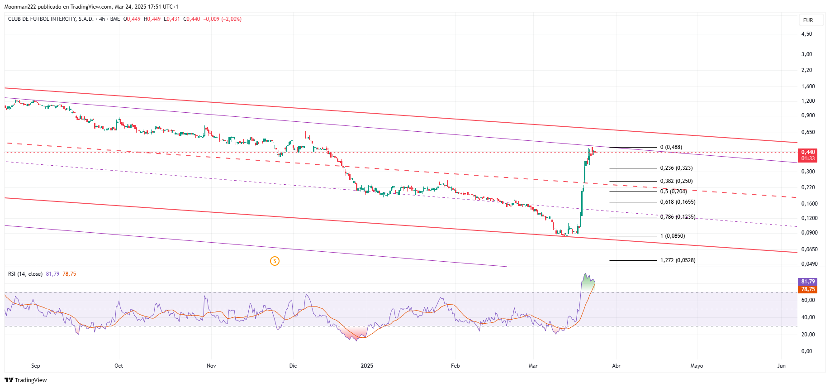Open the EUR currency selector

coord(808,20)
